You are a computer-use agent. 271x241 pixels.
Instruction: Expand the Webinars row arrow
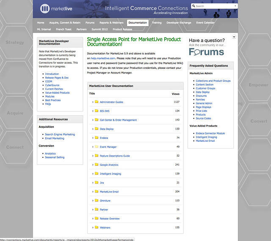point(93,227)
